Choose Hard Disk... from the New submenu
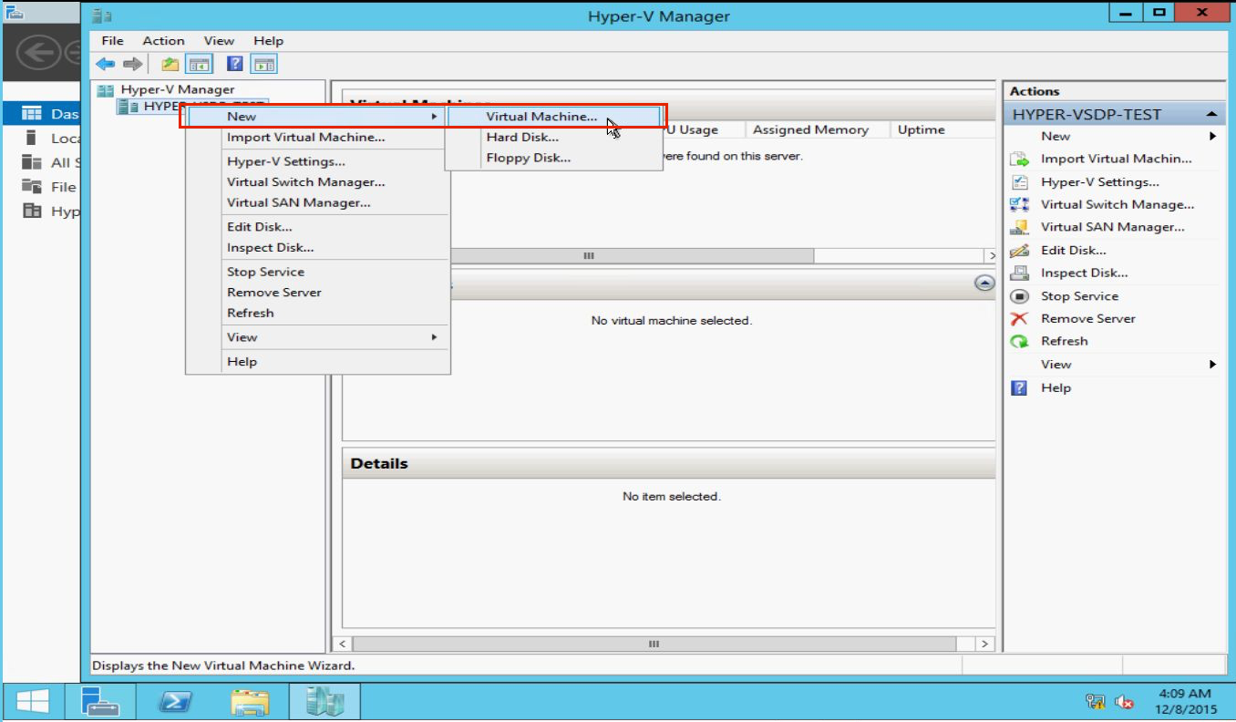Screen dimensions: 1236x722 553,138
